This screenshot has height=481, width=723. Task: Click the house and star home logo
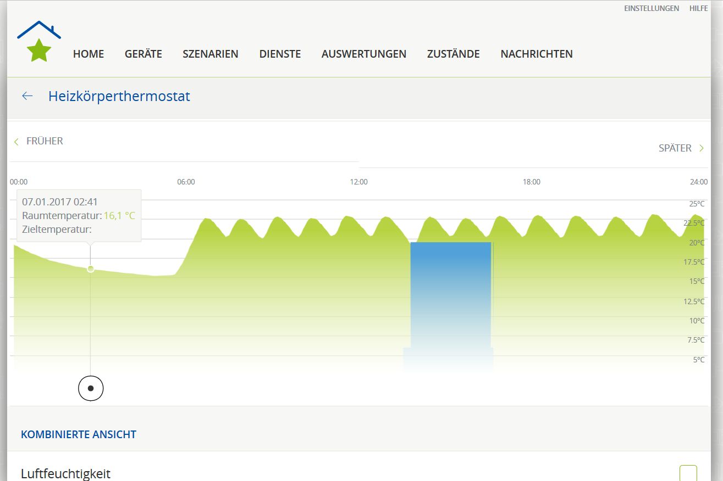tap(39, 42)
